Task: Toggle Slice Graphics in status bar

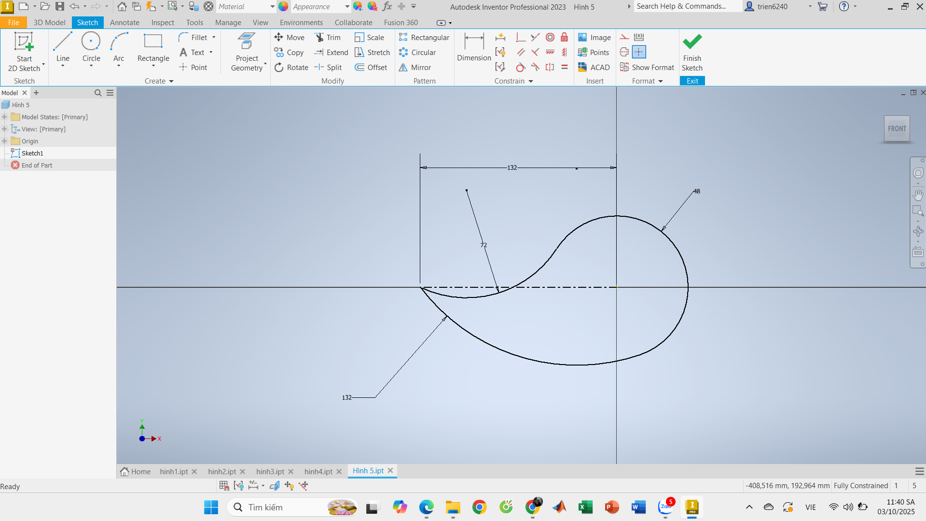Action: click(274, 486)
